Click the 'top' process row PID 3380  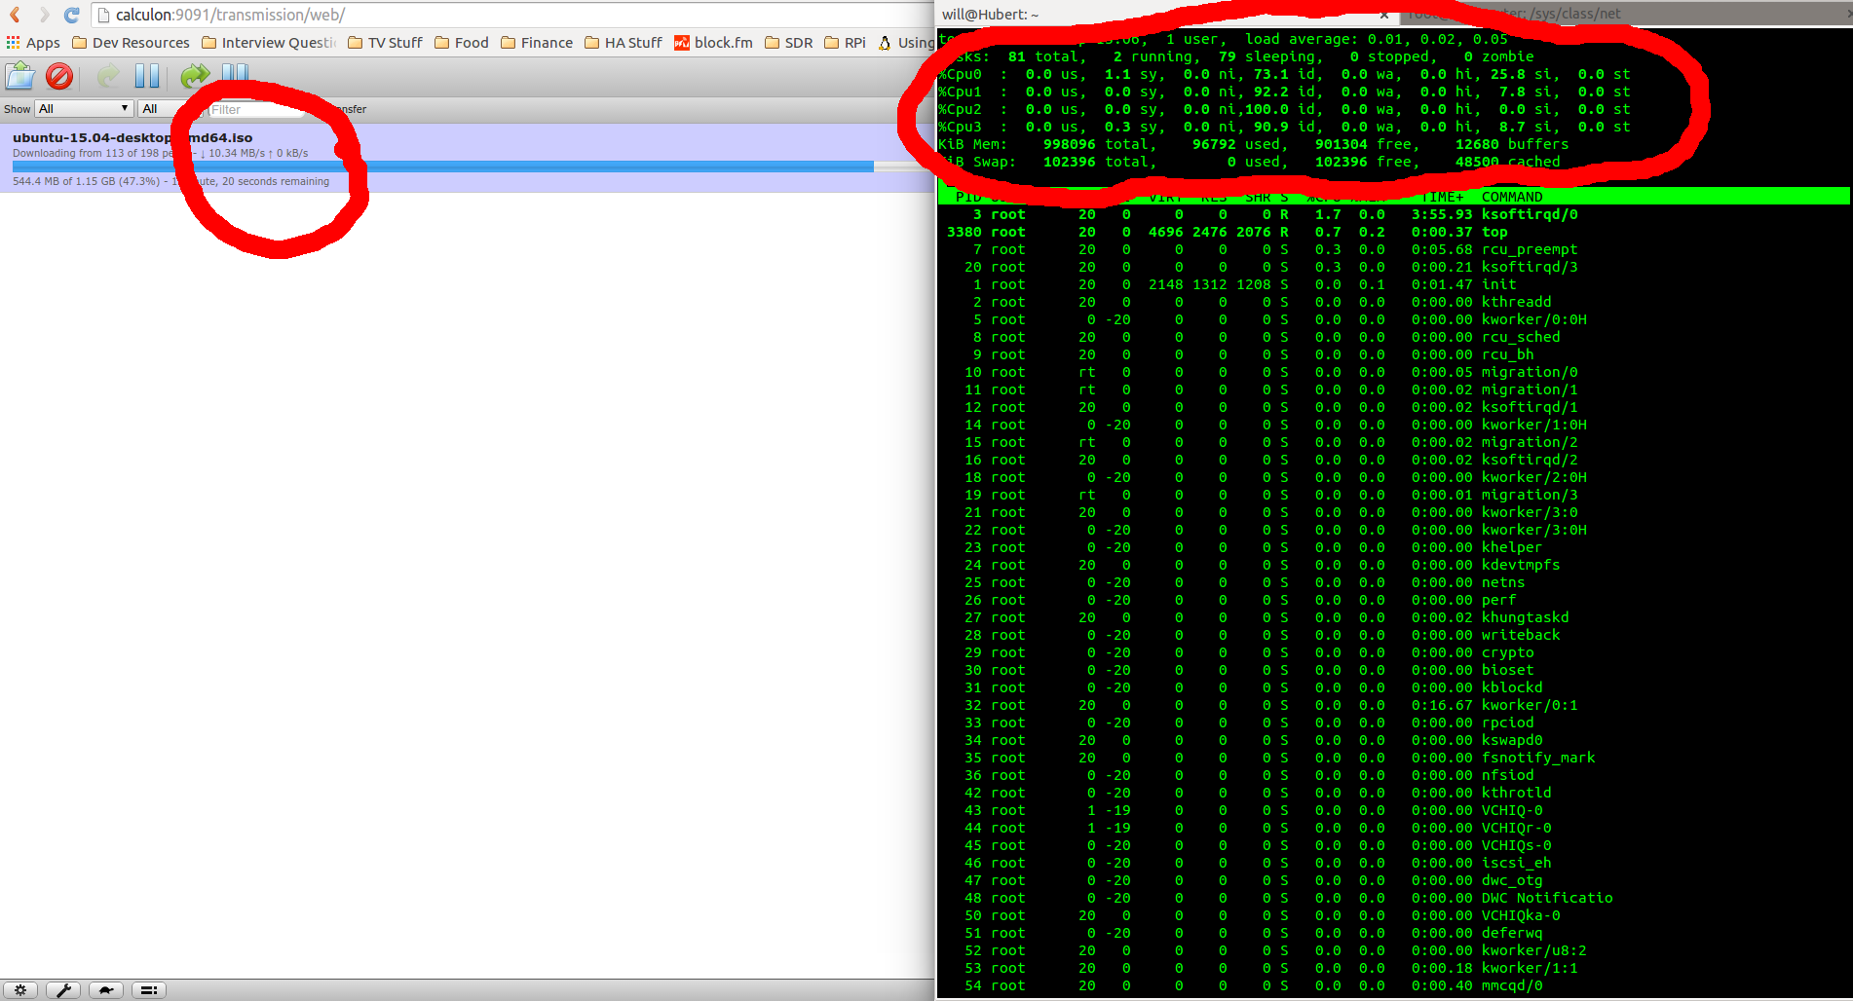pos(1393,232)
